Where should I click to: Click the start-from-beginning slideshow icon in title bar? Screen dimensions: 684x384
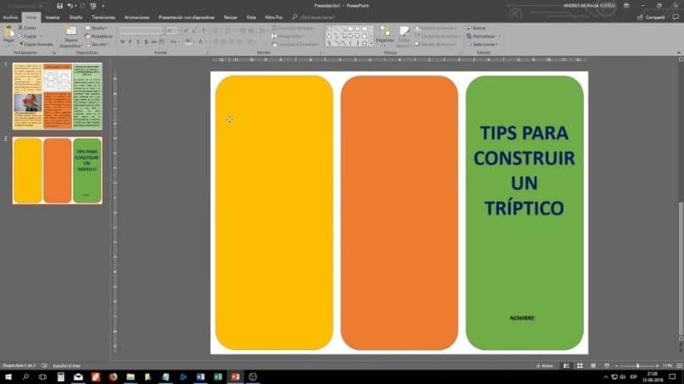pos(93,6)
